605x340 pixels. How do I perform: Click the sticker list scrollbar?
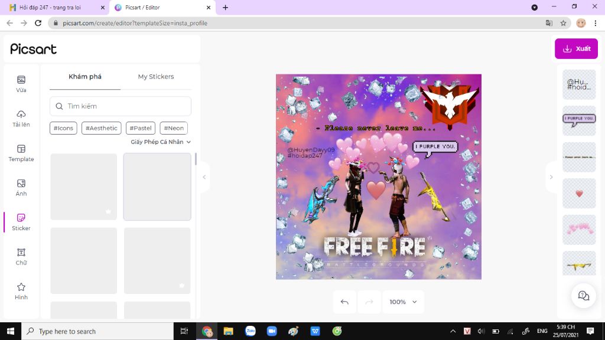(196, 159)
